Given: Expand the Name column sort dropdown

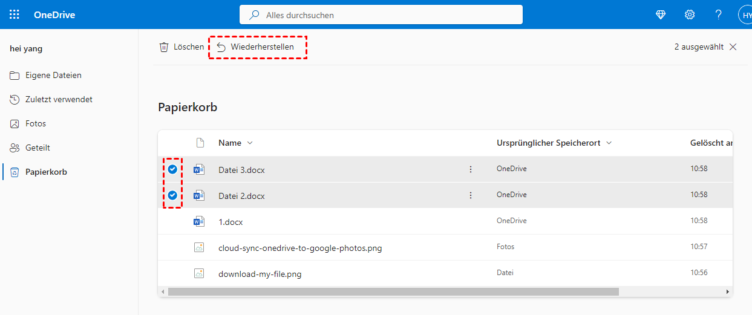Looking at the screenshot, I should [x=250, y=143].
